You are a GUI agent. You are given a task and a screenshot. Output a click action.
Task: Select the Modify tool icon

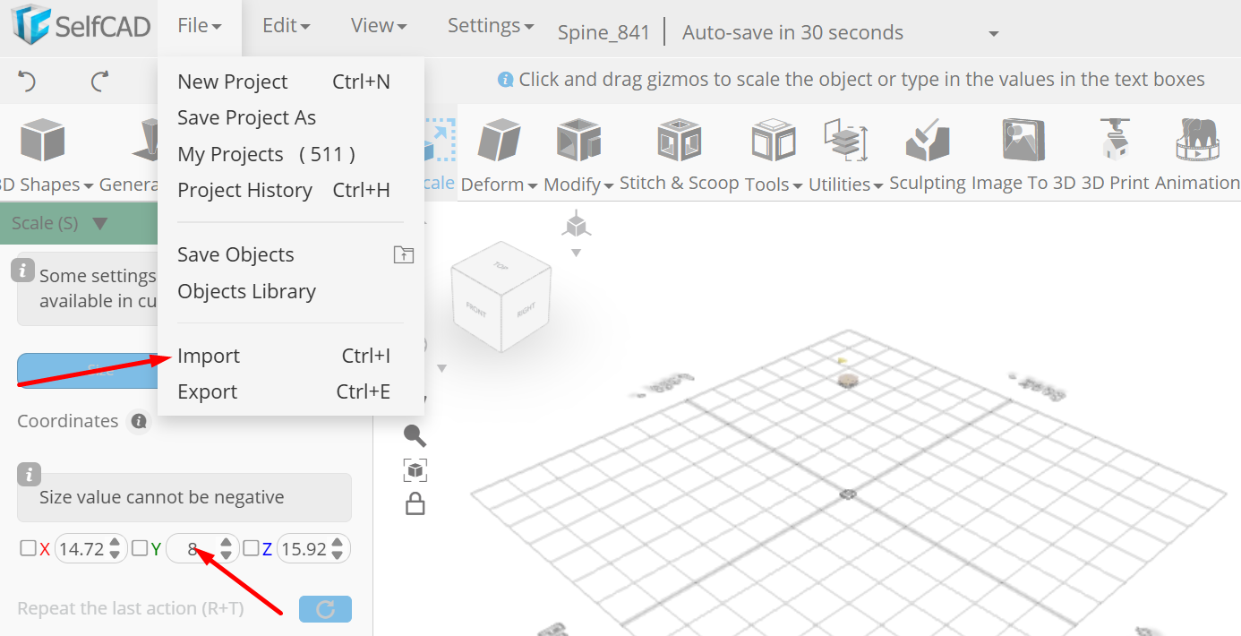click(x=578, y=141)
